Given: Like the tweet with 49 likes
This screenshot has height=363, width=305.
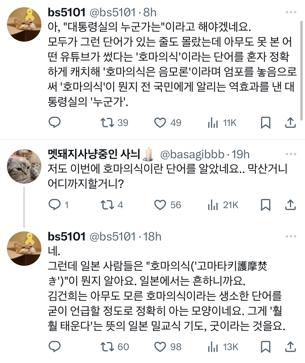Looking at the screenshot, I should [160, 122].
